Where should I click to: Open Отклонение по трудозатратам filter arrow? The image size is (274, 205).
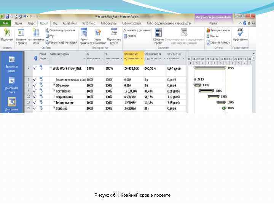(x=165, y=58)
